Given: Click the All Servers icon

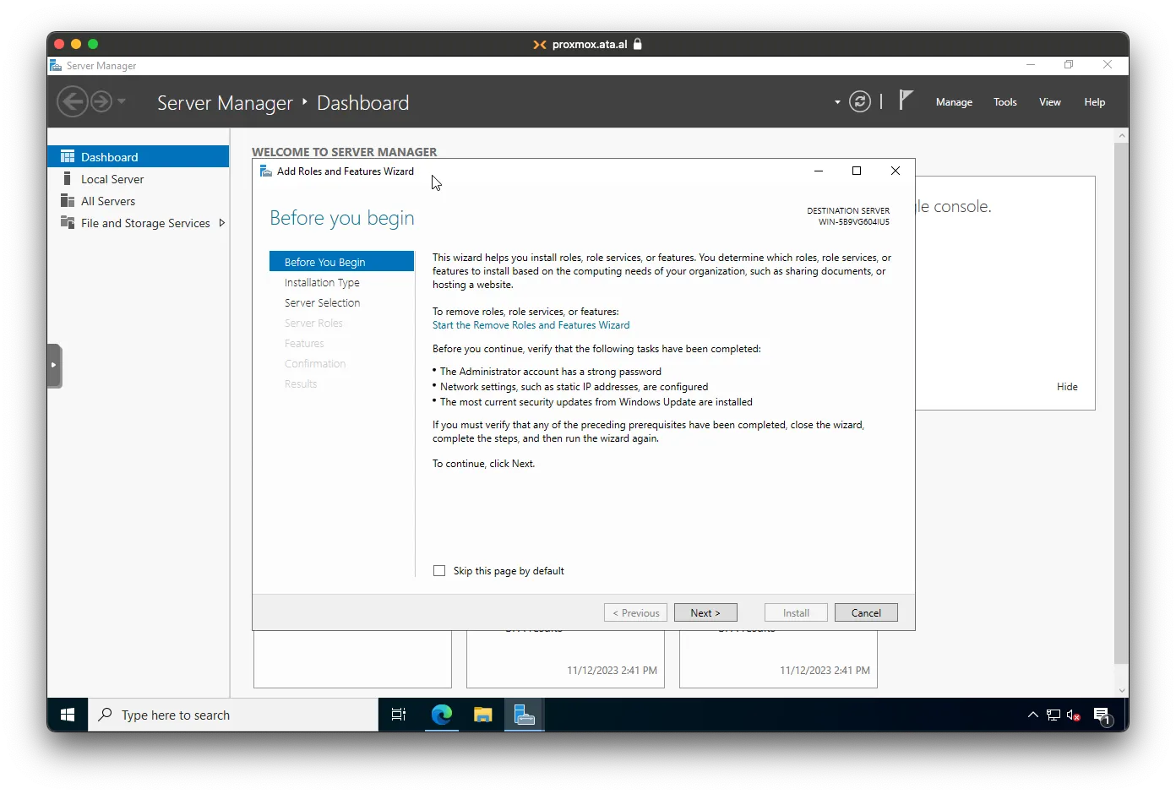Looking at the screenshot, I should (x=68, y=200).
